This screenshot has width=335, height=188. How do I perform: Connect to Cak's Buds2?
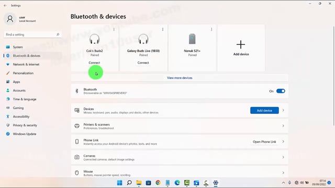point(94,63)
